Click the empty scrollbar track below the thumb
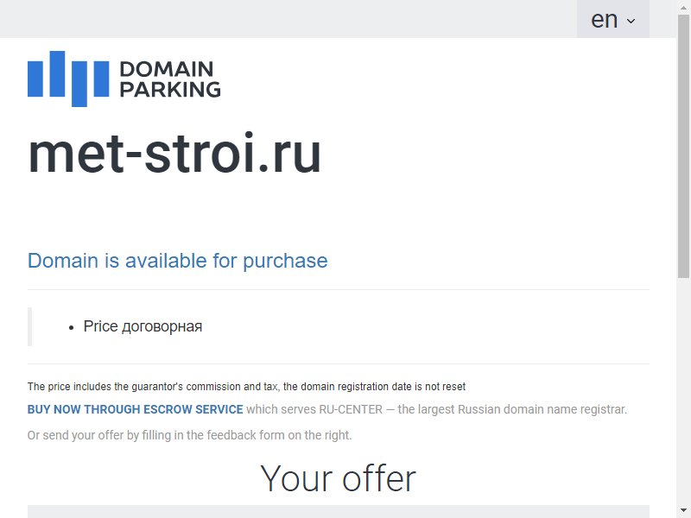691x518 pixels. pos(683,391)
